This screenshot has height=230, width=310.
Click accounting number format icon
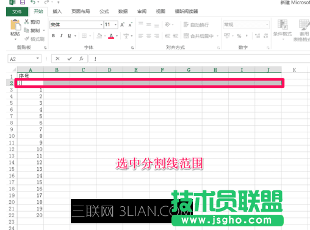[227, 36]
